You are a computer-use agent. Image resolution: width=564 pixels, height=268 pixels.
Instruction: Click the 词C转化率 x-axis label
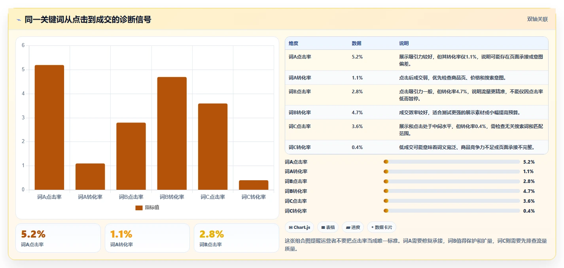click(254, 197)
